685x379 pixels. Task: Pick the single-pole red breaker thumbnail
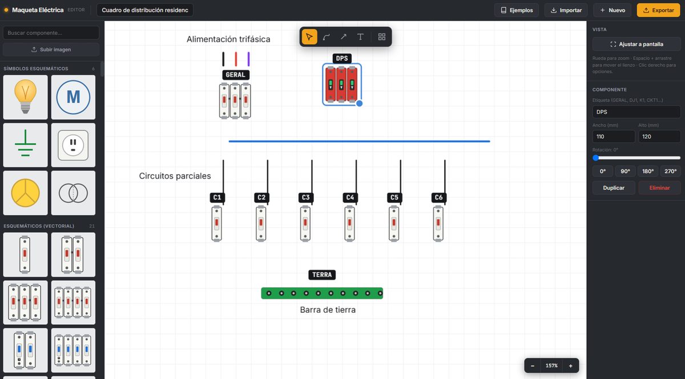tap(25, 254)
